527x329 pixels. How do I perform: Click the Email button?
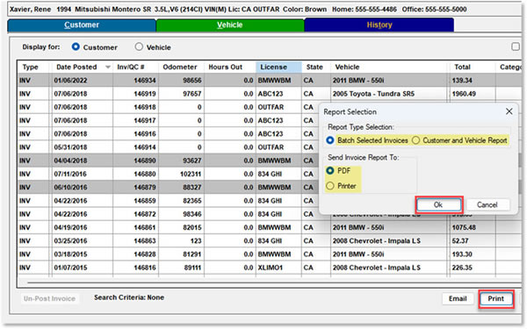coord(458,299)
